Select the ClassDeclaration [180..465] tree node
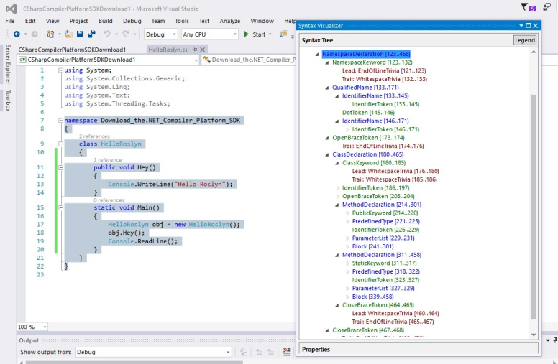 point(367,154)
